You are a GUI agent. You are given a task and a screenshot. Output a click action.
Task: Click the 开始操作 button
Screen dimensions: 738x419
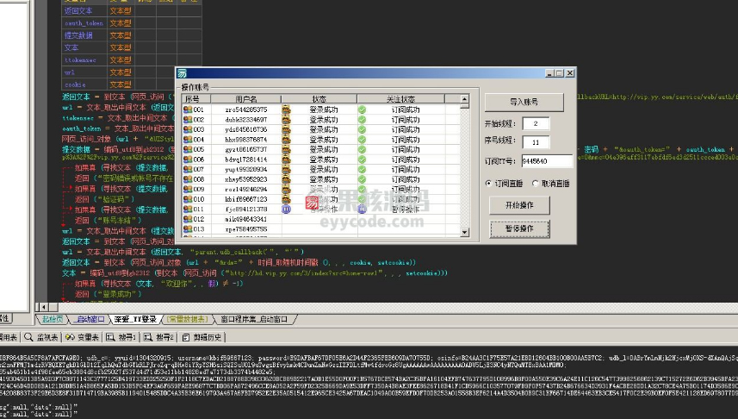pos(519,205)
